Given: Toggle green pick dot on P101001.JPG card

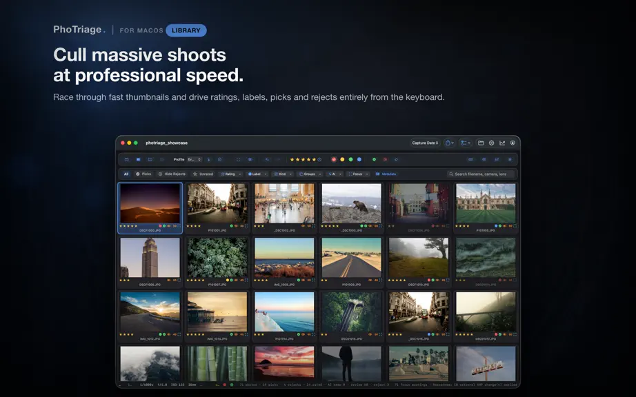Looking at the screenshot, I should [x=231, y=226].
